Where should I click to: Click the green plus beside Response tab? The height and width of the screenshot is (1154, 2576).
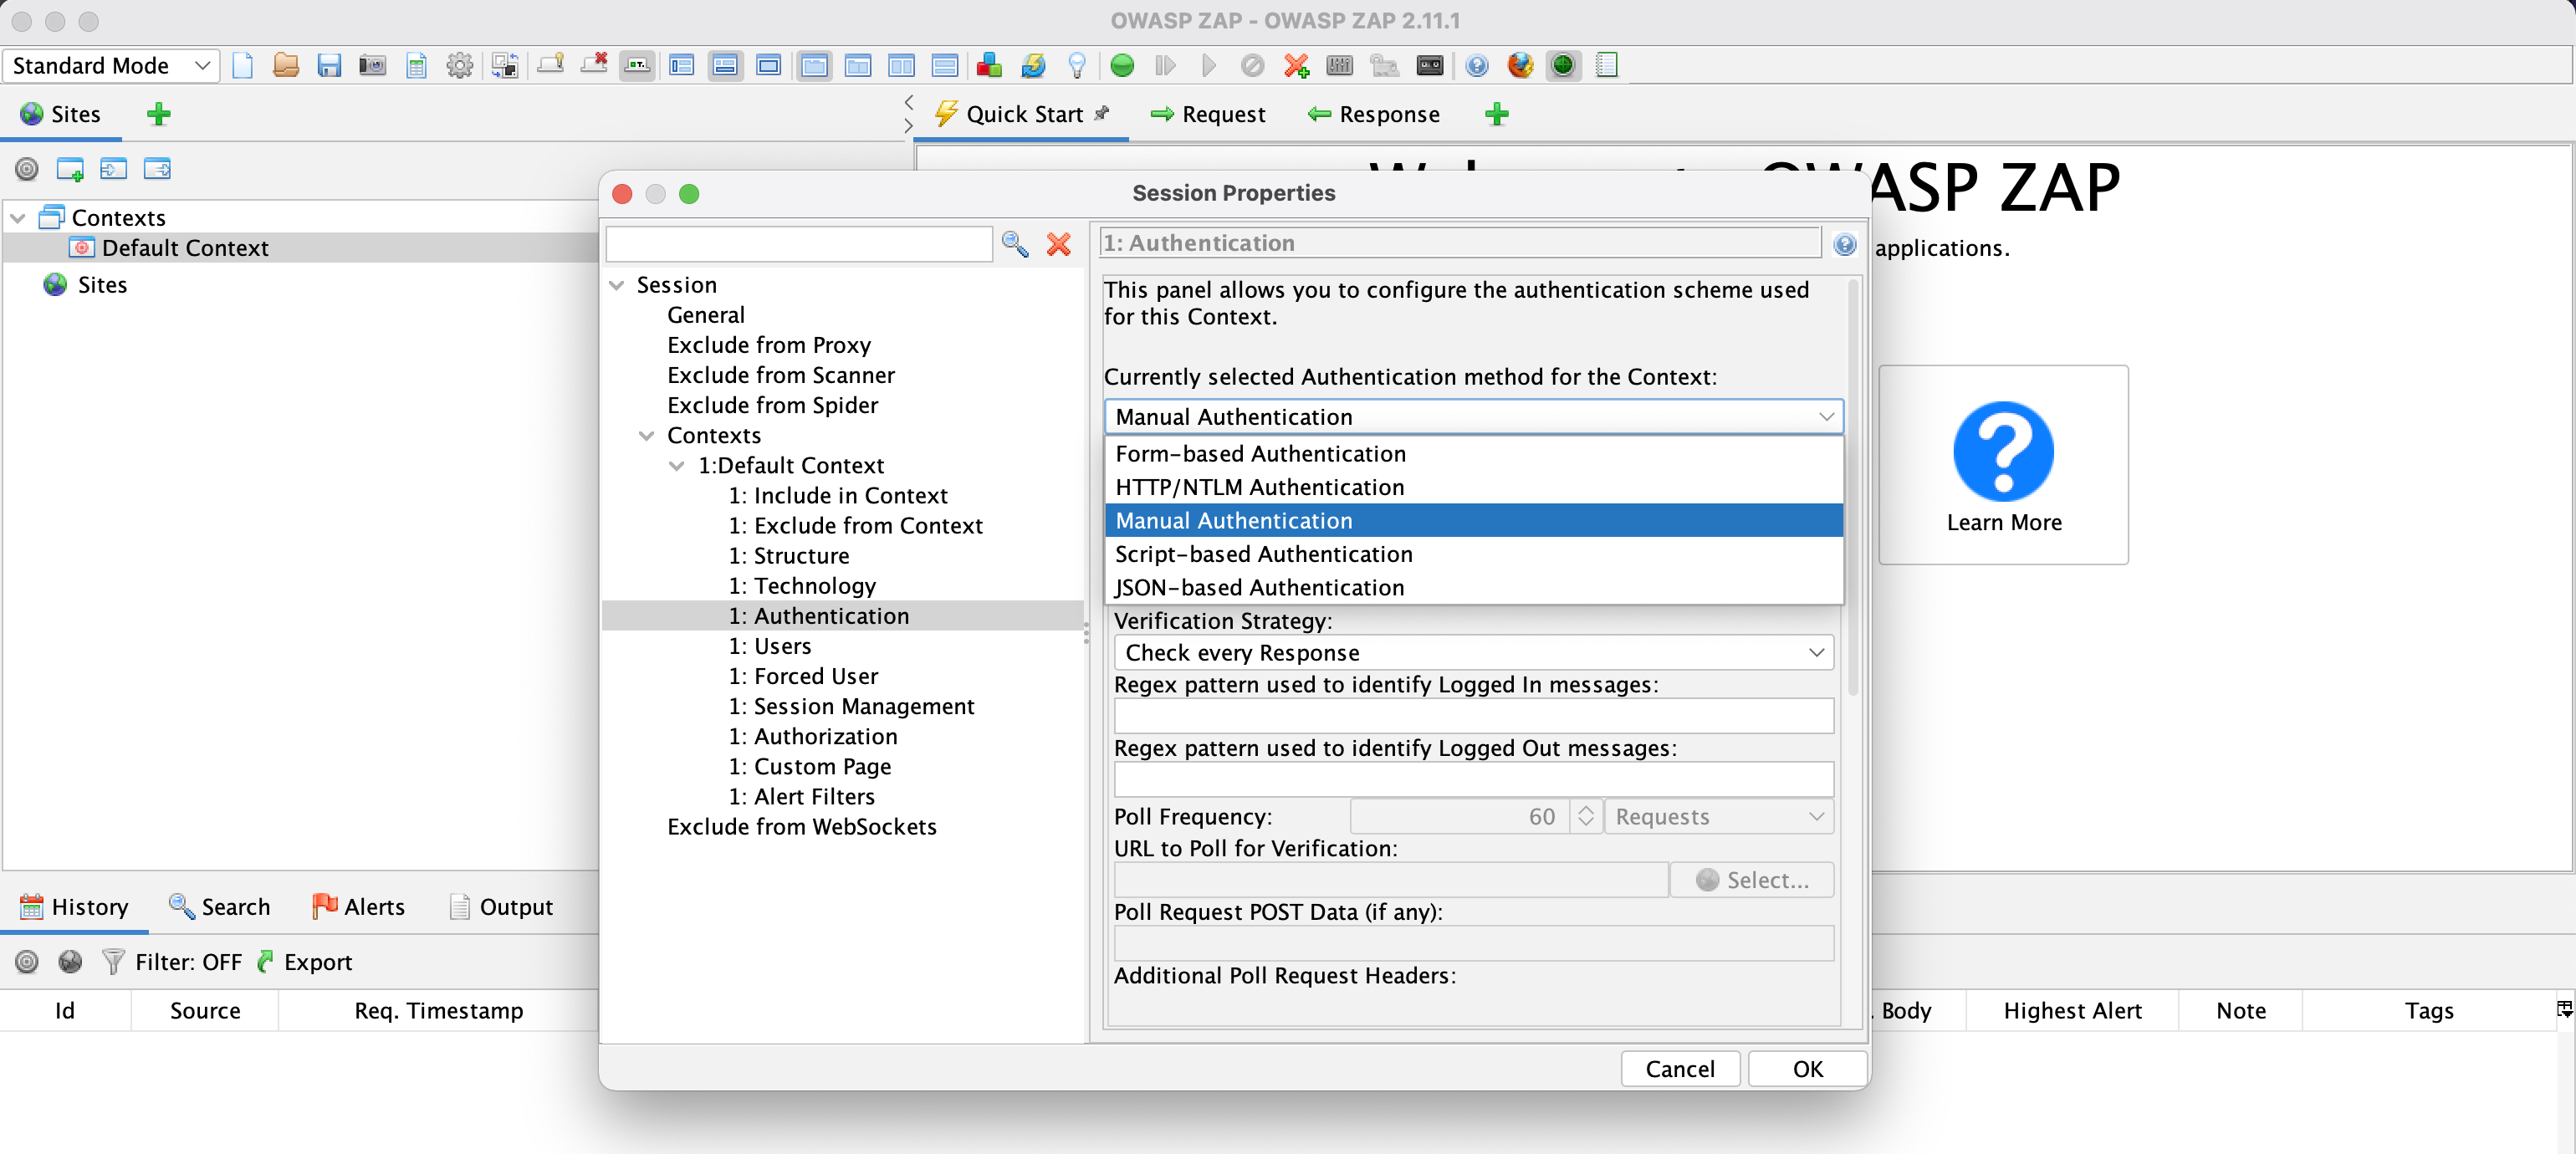tap(1496, 114)
